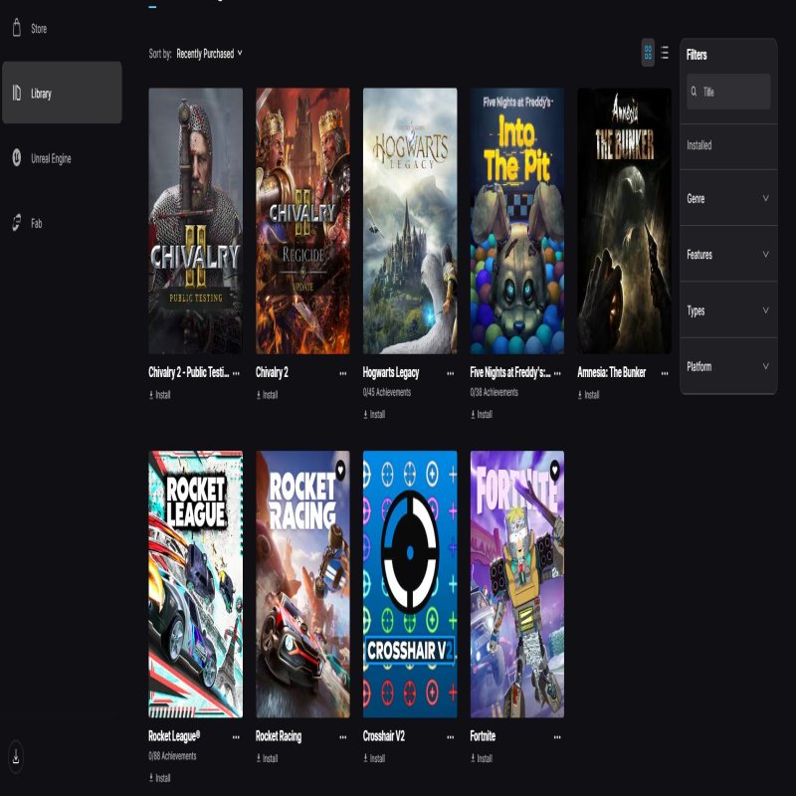
Task: Toggle the Installed filter
Action: tap(699, 145)
